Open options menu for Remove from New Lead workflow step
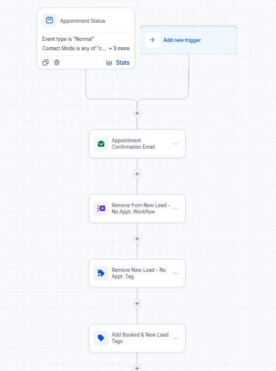This screenshot has width=276, height=371. point(175,209)
